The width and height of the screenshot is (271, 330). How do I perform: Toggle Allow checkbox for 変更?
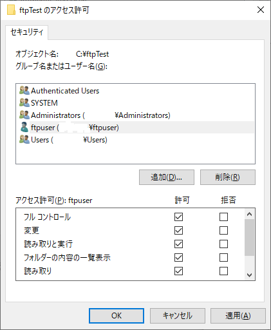point(178,230)
